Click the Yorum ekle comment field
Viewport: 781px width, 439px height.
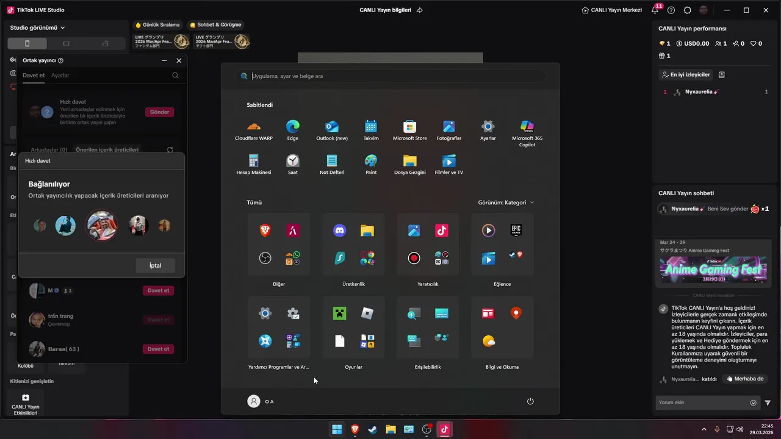(x=703, y=402)
